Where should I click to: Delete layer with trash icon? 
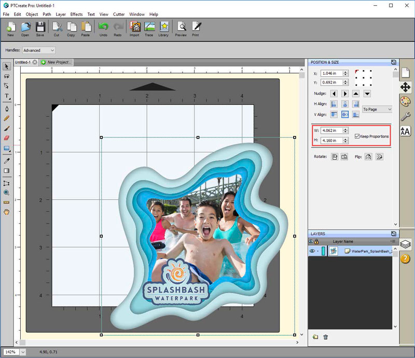326,337
